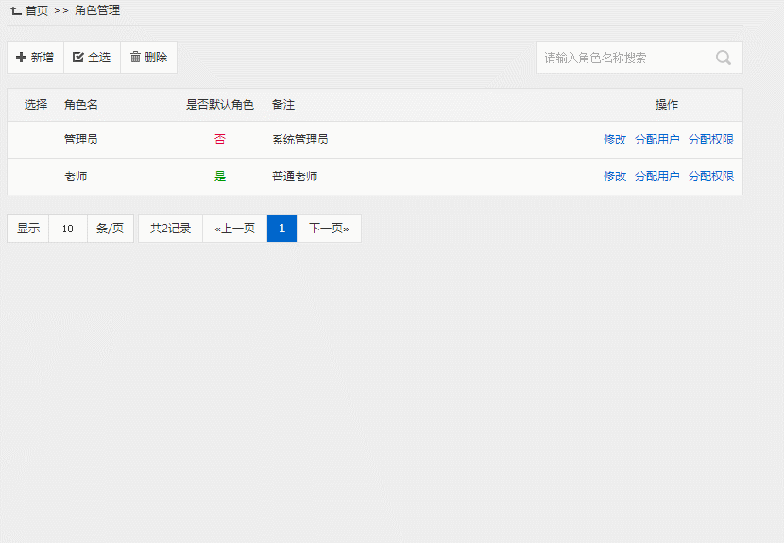Click the 删除 delete button
Image resolution: width=784 pixels, height=543 pixels.
(x=148, y=58)
